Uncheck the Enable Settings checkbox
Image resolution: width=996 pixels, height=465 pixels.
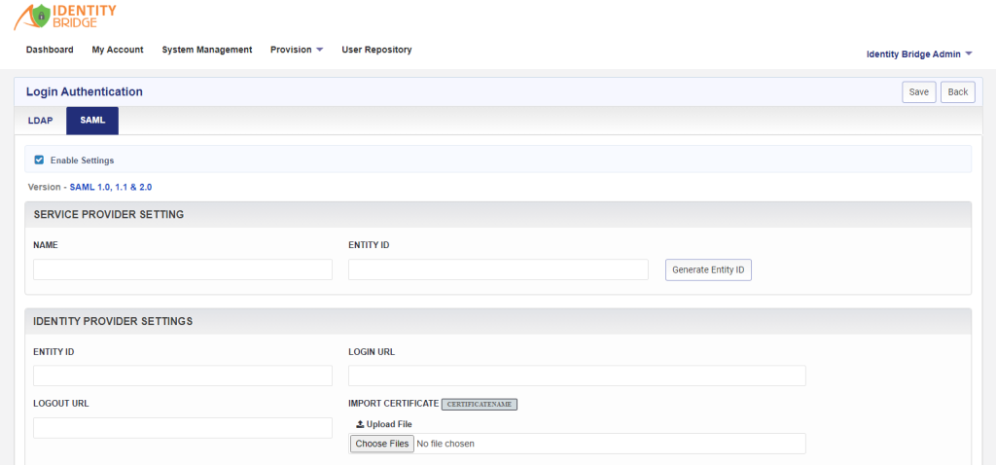(x=39, y=161)
